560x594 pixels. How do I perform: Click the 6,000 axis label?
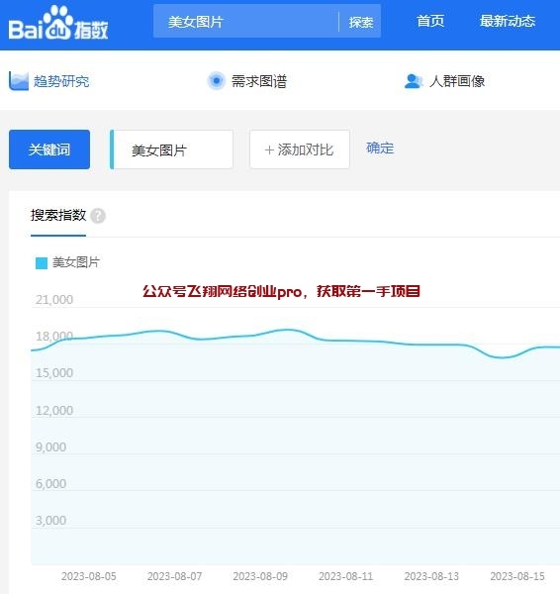[50, 484]
